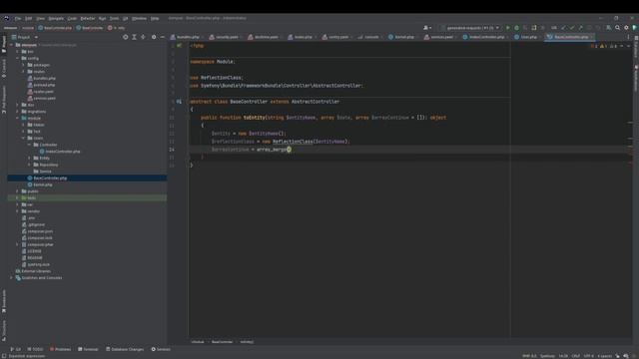Click Expand All in the Project panel header
This screenshot has width=639, height=359.
(134, 37)
